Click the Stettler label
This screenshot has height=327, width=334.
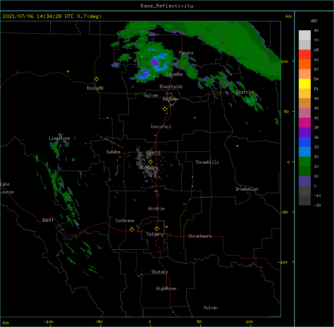point(246,92)
